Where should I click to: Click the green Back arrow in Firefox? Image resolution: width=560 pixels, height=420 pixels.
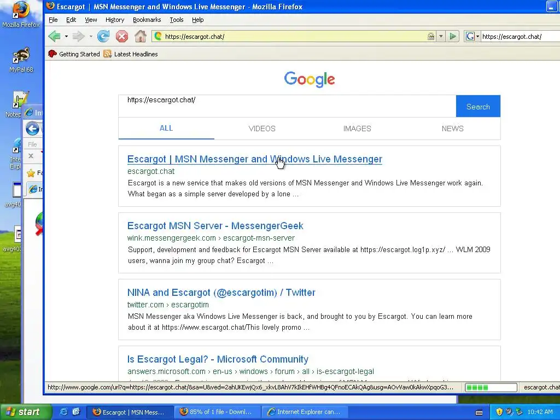[55, 36]
